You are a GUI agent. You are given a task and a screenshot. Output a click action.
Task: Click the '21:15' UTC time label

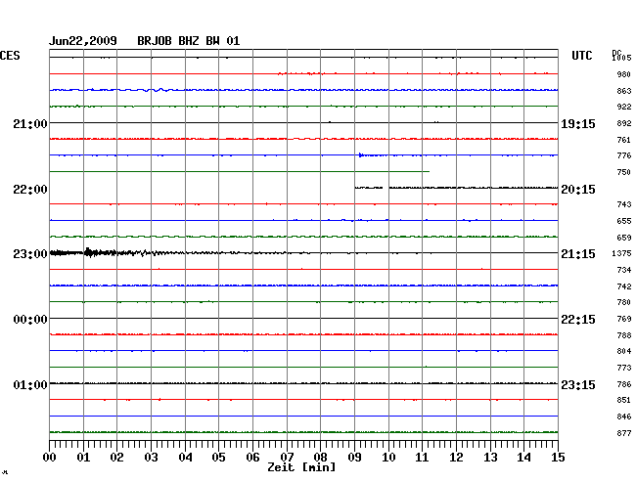pos(578,254)
